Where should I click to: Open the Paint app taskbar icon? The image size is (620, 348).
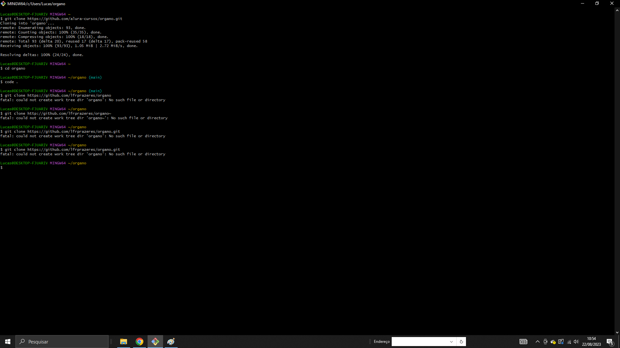171,342
